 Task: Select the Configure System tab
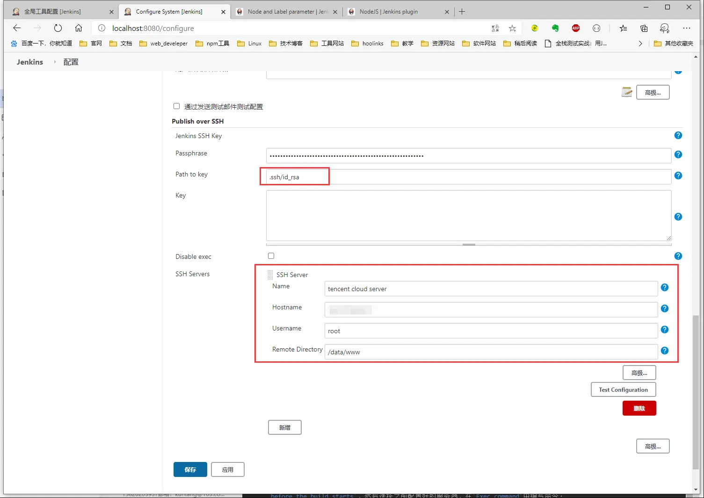[x=175, y=12]
